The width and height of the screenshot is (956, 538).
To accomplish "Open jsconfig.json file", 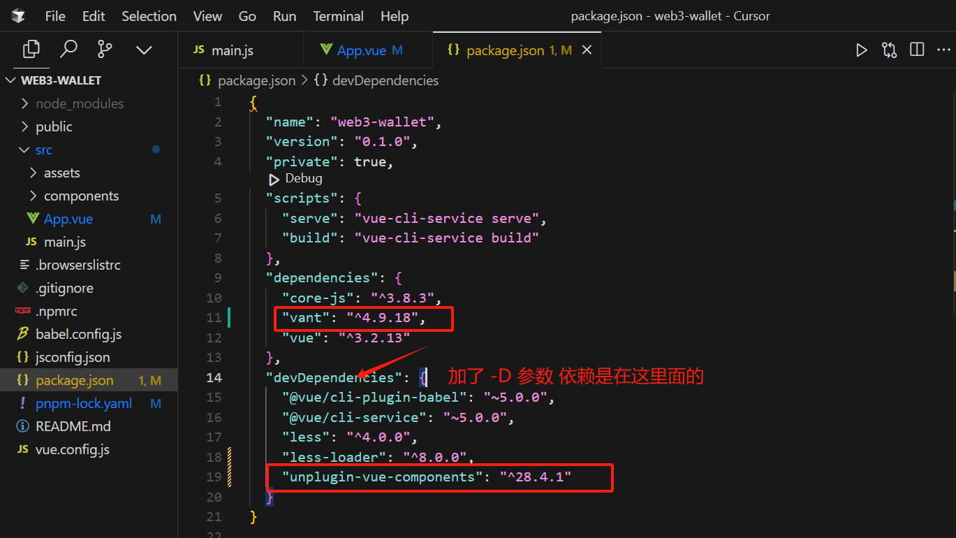I will (89, 357).
